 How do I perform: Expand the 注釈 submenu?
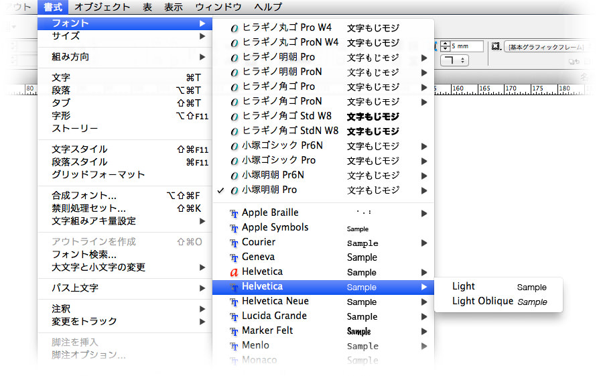125,308
